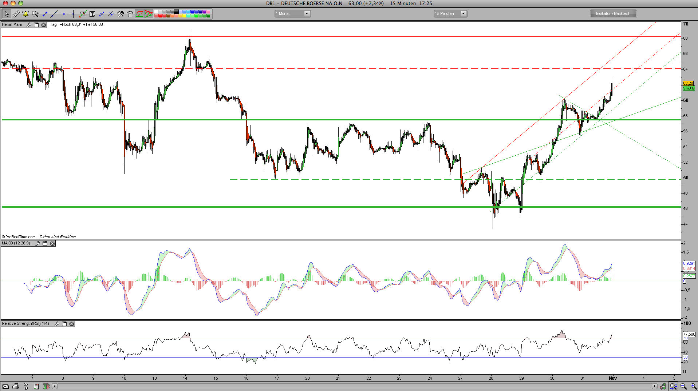Maximize the Heikin-Ashi price panel
The height and width of the screenshot is (391, 698).
click(x=36, y=25)
